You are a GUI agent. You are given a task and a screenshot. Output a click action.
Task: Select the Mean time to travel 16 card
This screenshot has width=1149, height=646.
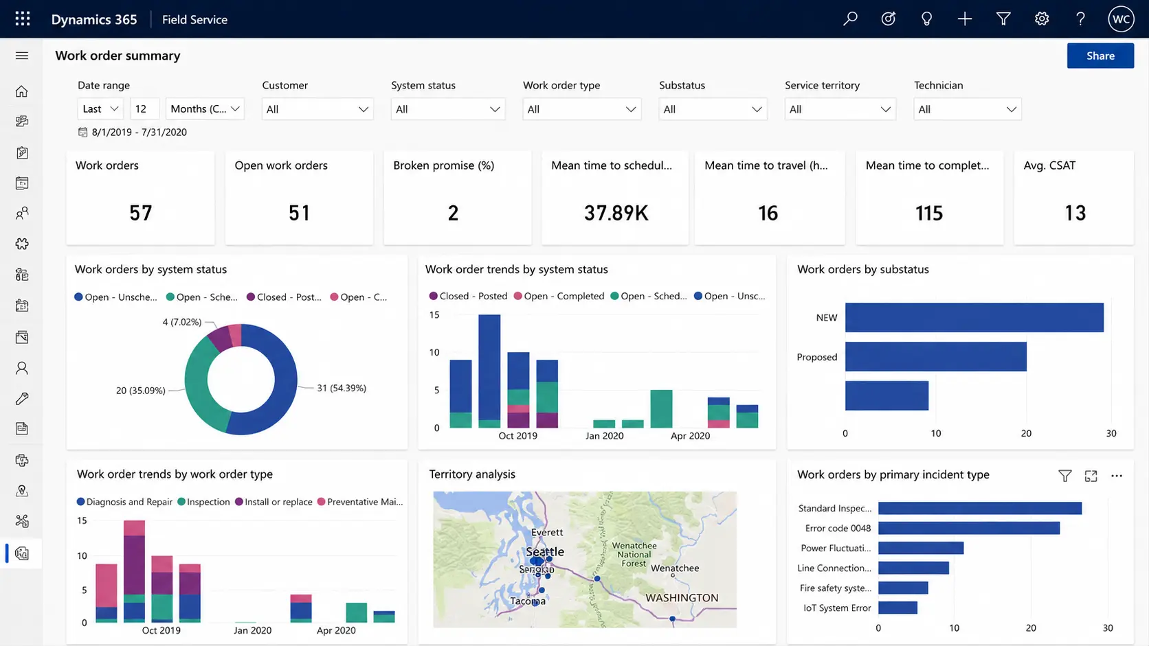coord(770,198)
